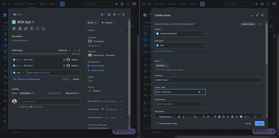The image size is (279, 138).
Task: Click the Assign to me link
Action: click(x=94, y=46)
